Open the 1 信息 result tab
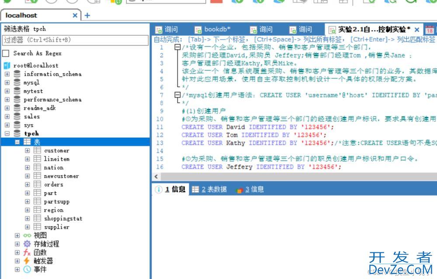 pos(171,190)
